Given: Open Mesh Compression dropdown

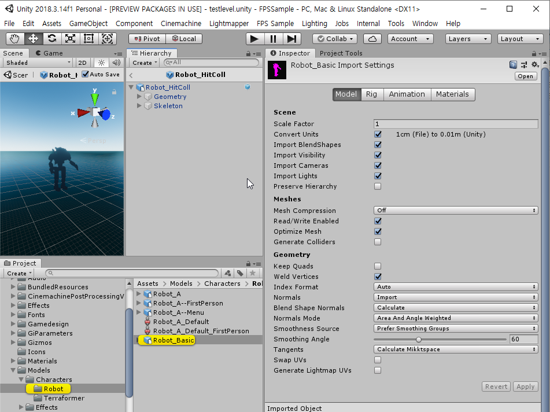Looking at the screenshot, I should (x=456, y=211).
